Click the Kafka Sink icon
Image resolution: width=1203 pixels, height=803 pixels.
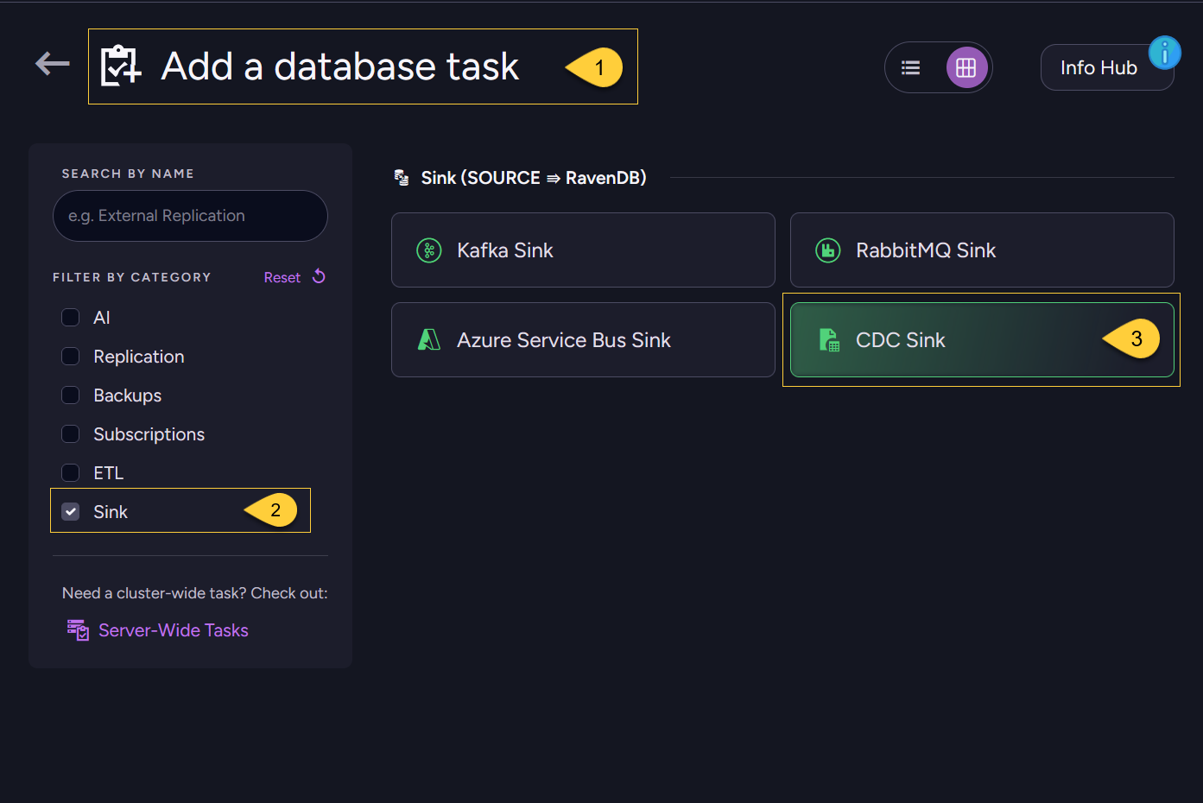[429, 250]
